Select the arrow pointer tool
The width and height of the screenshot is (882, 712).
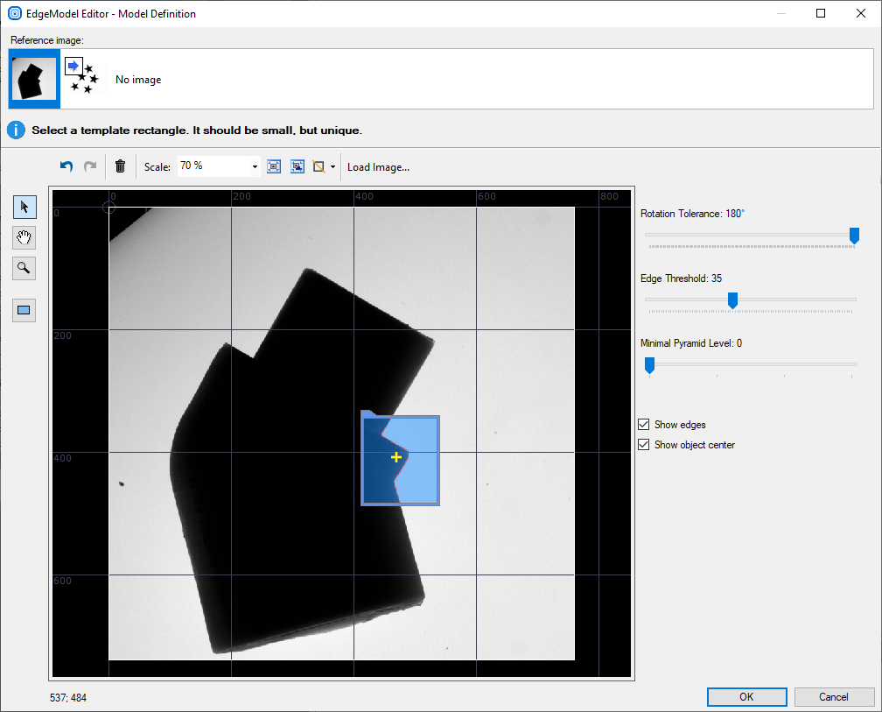tap(24, 208)
